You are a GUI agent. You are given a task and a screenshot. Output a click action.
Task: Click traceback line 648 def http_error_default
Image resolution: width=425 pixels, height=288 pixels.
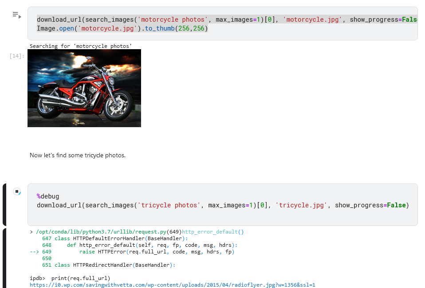pos(140,245)
